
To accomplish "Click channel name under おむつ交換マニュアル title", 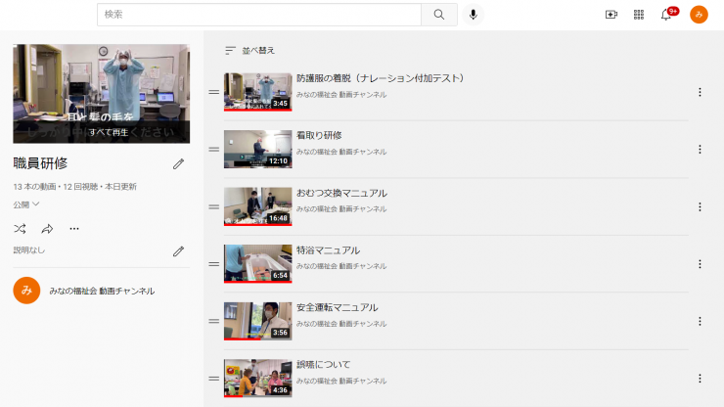I will click(x=341, y=209).
